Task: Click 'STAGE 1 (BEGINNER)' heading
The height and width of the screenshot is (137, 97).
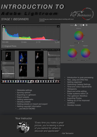Action: 15,19
